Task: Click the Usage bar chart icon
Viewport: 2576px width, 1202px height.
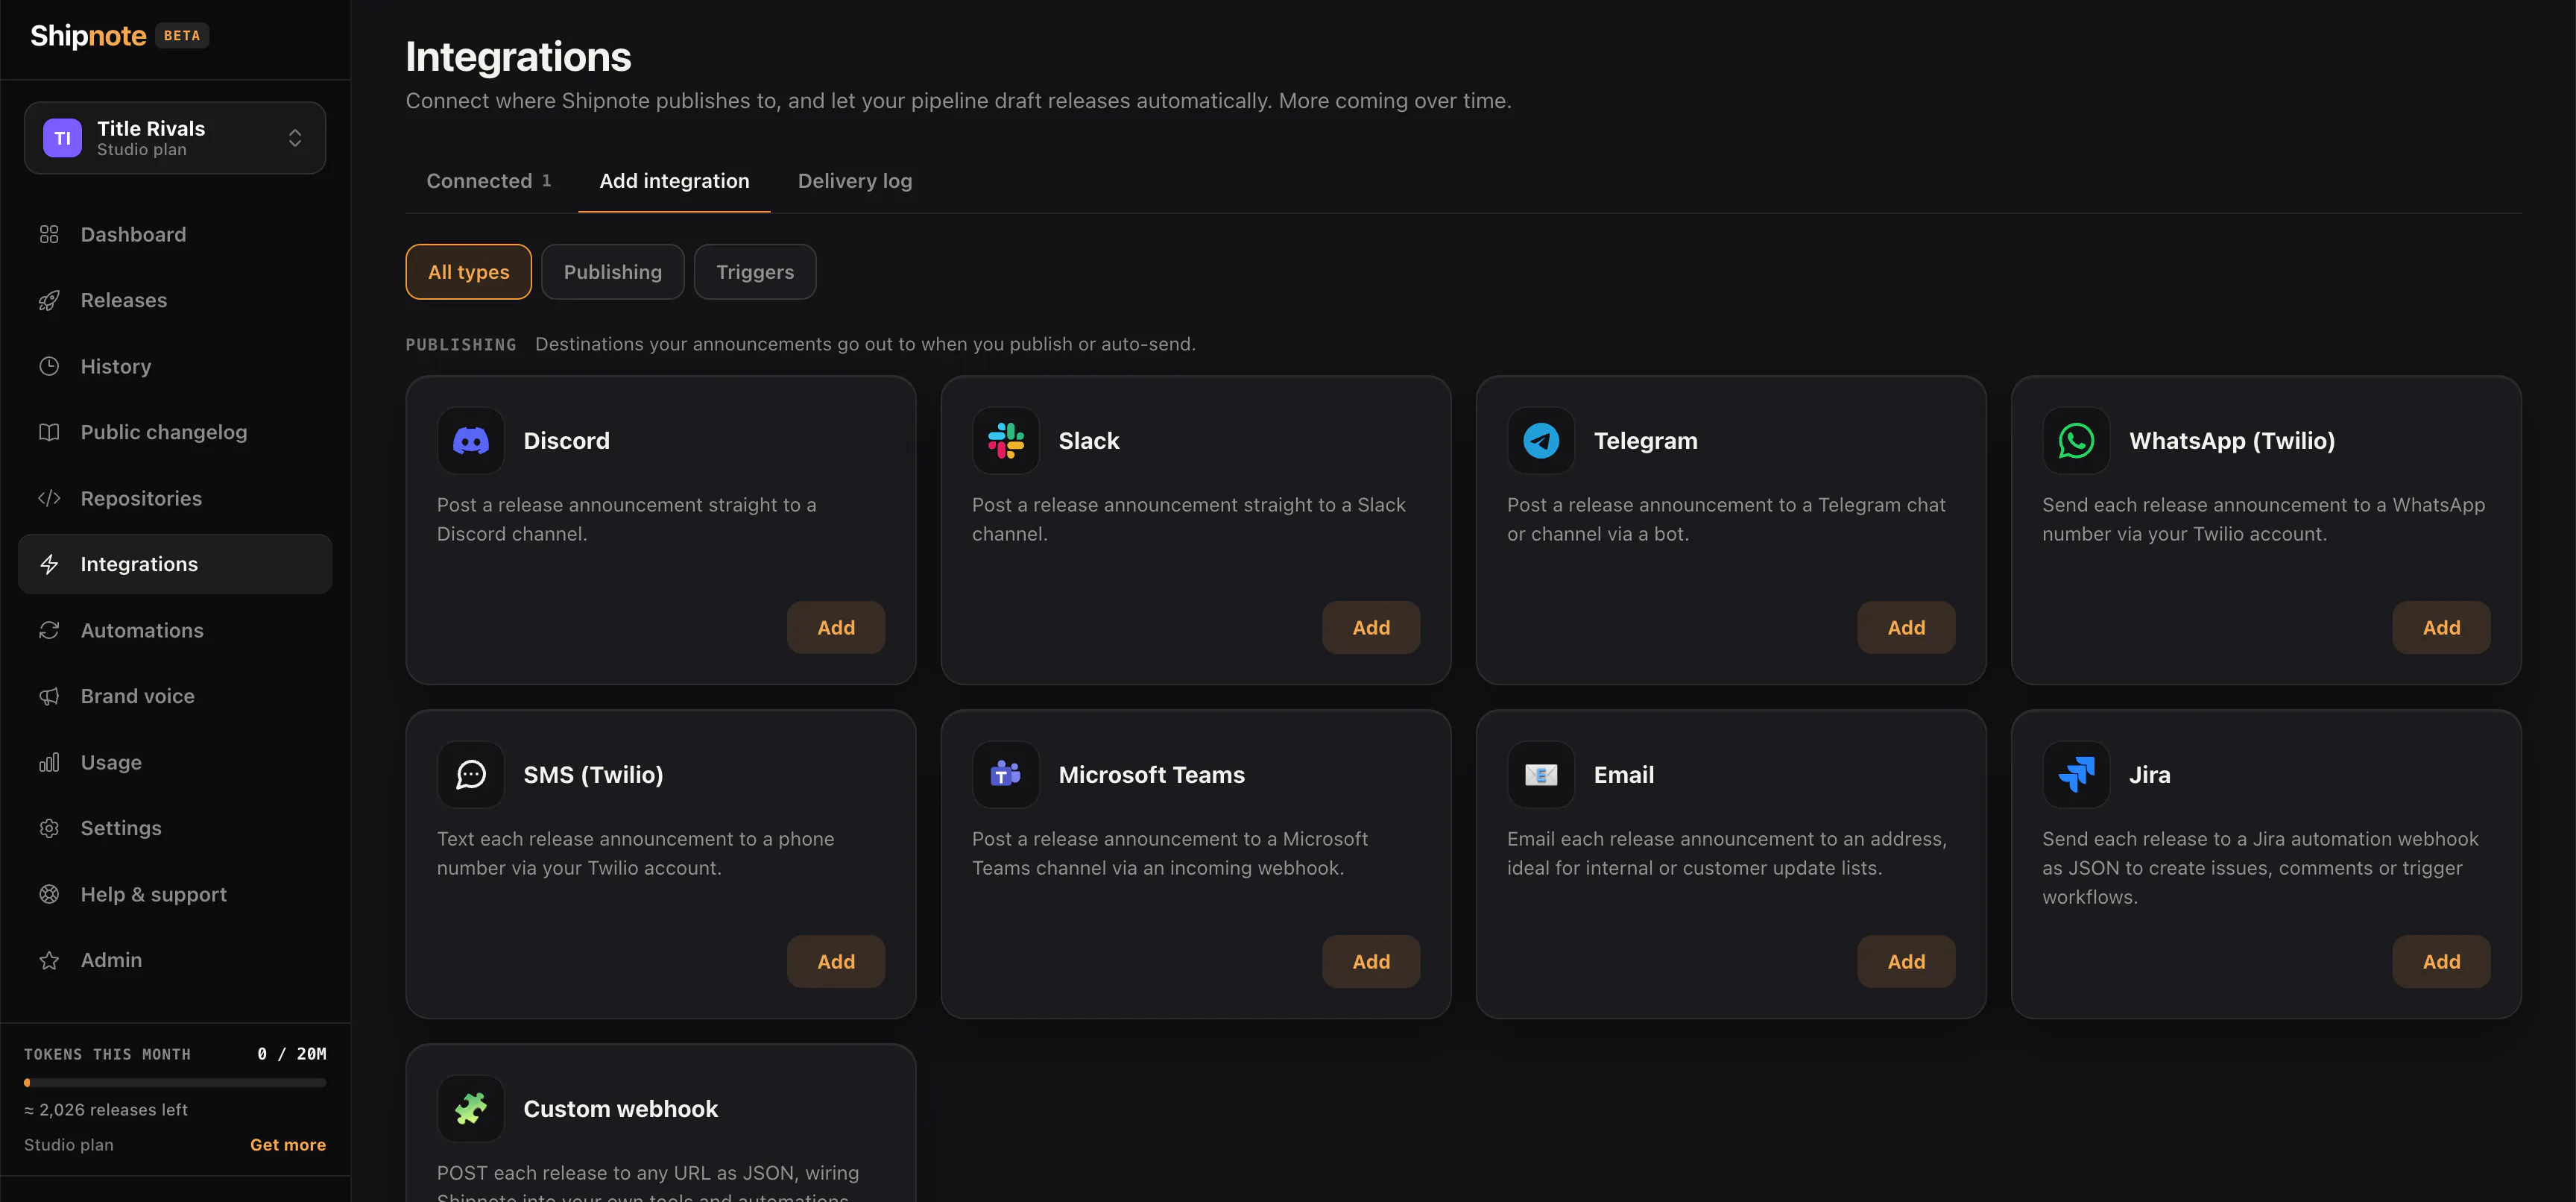Action: (x=49, y=762)
